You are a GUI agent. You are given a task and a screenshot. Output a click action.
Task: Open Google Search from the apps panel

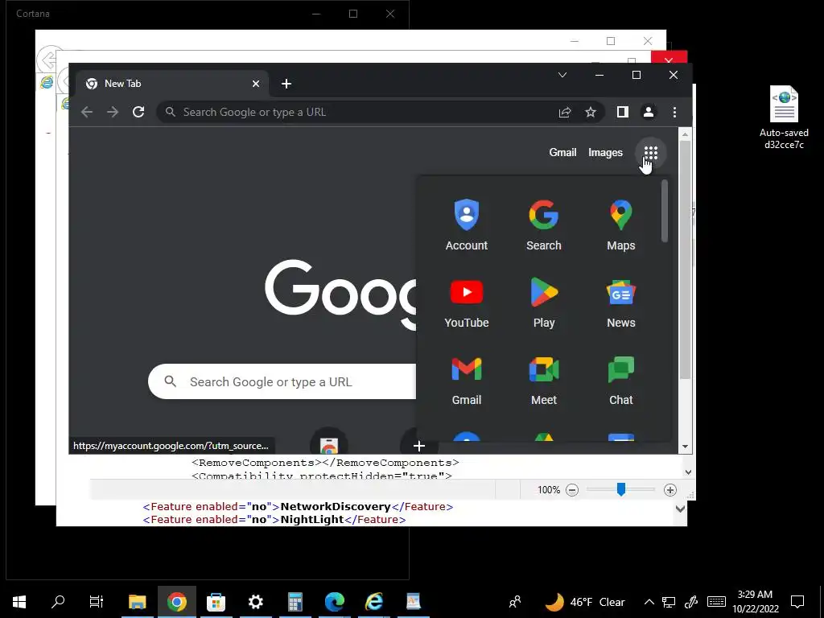click(544, 225)
